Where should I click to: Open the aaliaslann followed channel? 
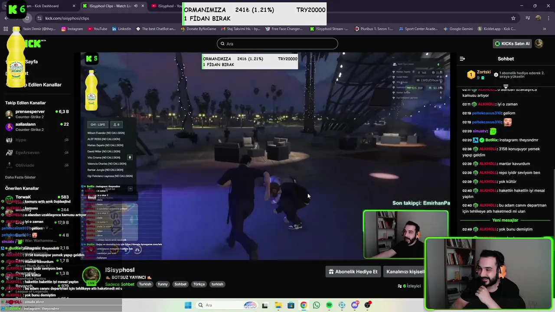(37, 127)
